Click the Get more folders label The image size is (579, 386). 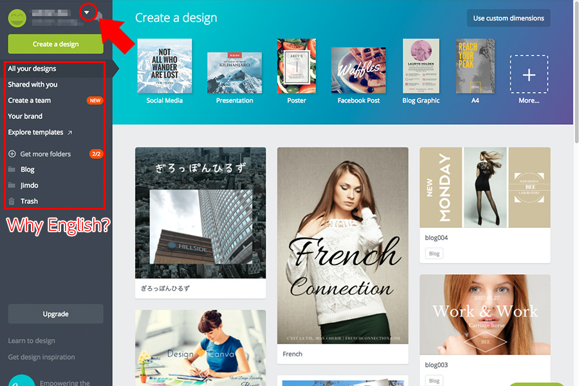(x=46, y=154)
